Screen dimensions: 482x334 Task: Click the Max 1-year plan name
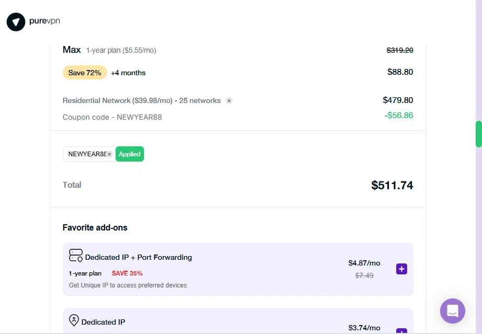[x=72, y=50]
